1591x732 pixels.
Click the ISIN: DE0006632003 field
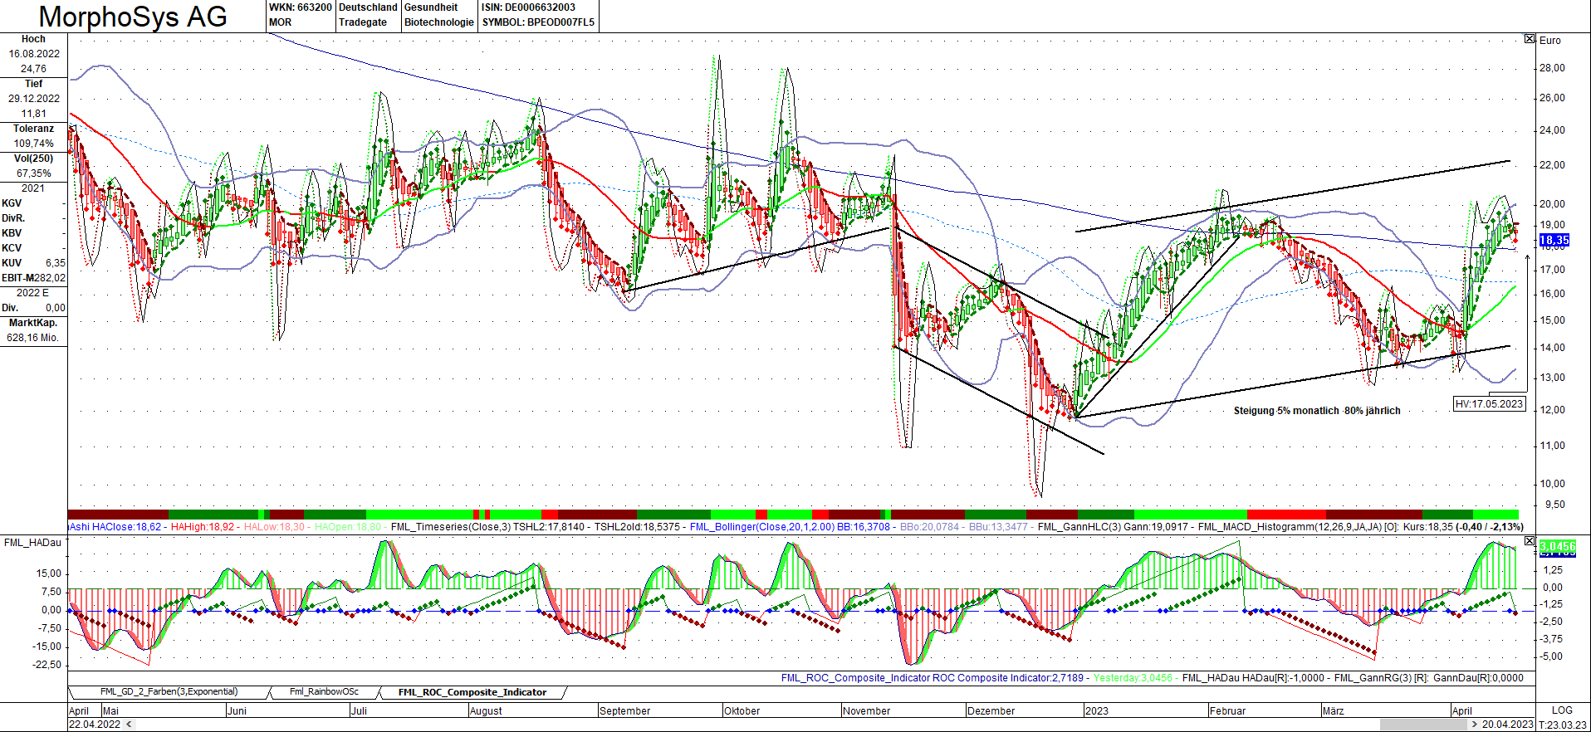[528, 7]
